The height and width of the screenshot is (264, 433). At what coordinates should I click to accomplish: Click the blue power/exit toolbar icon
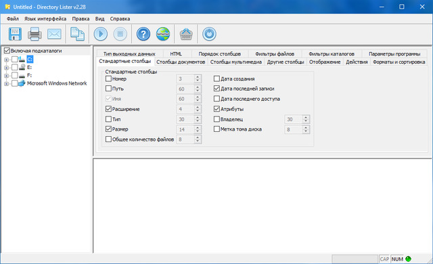pyautogui.click(x=209, y=34)
